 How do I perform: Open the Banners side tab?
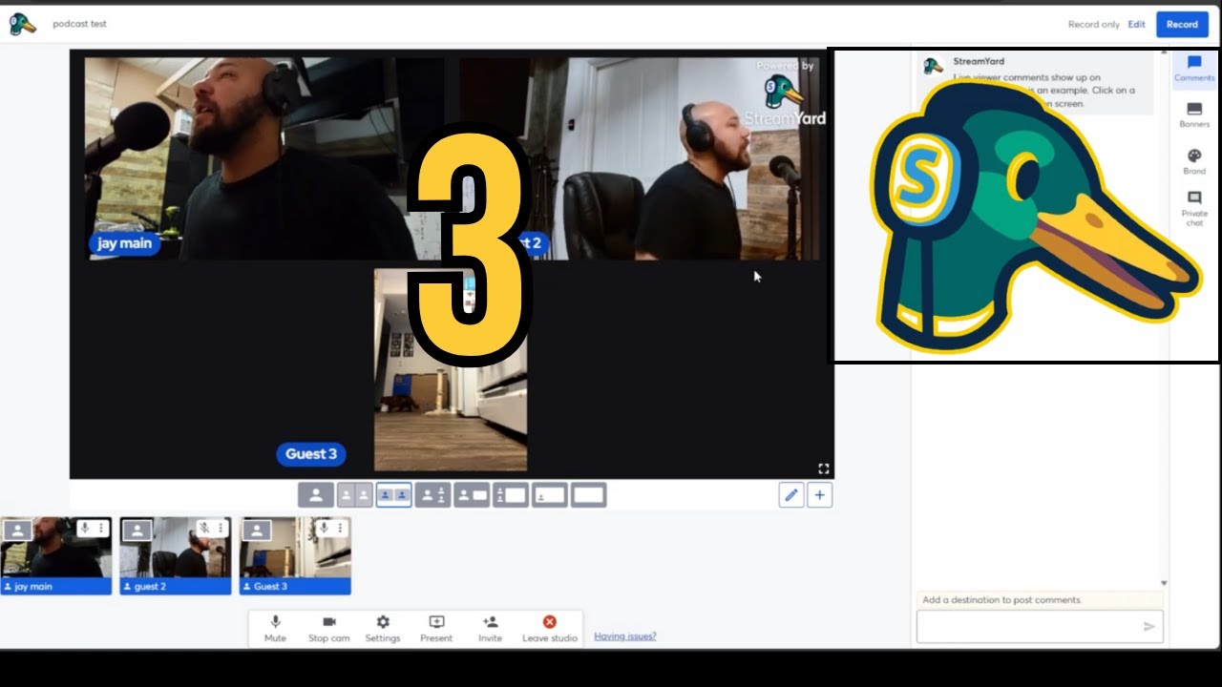[x=1194, y=115]
